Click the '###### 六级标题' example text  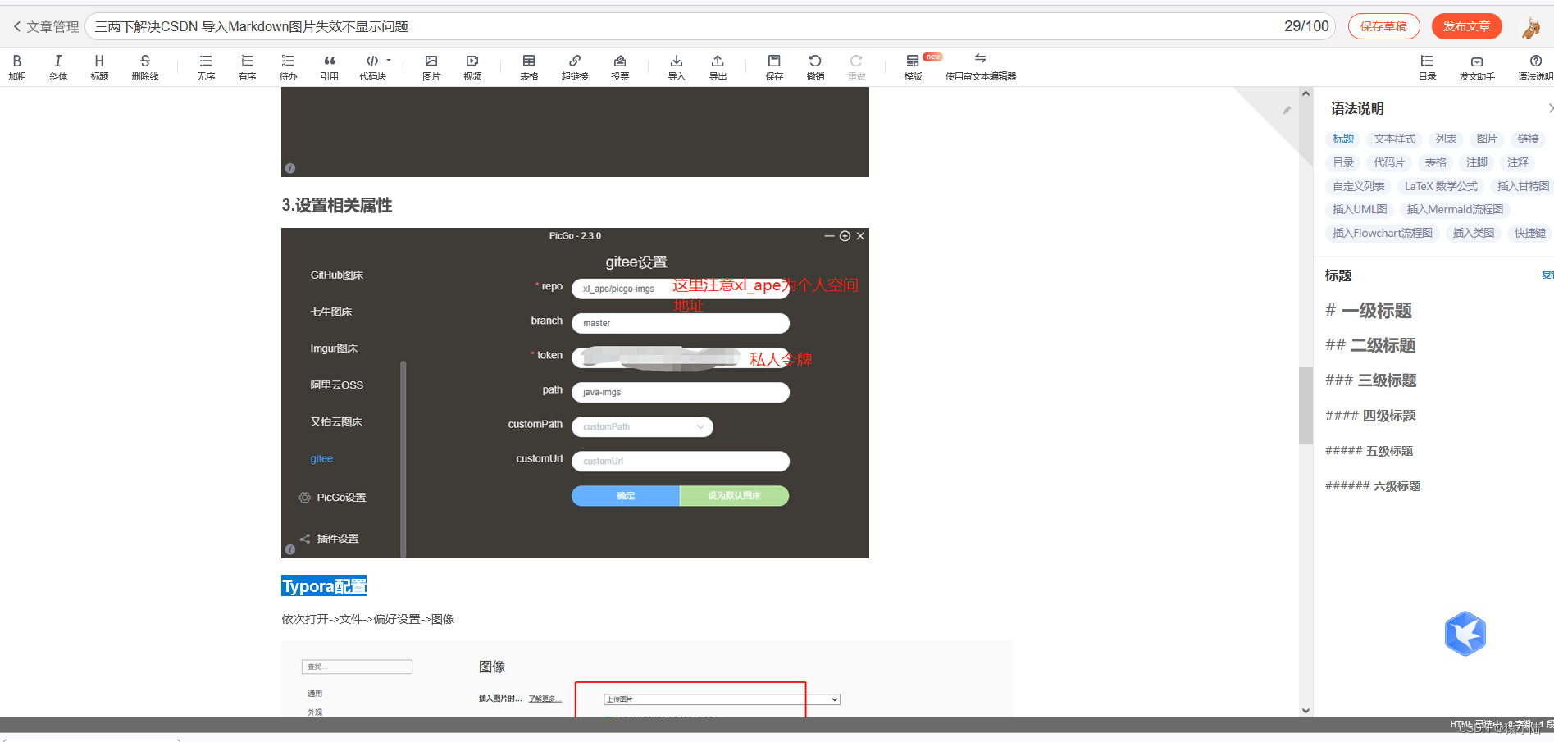coord(1373,486)
